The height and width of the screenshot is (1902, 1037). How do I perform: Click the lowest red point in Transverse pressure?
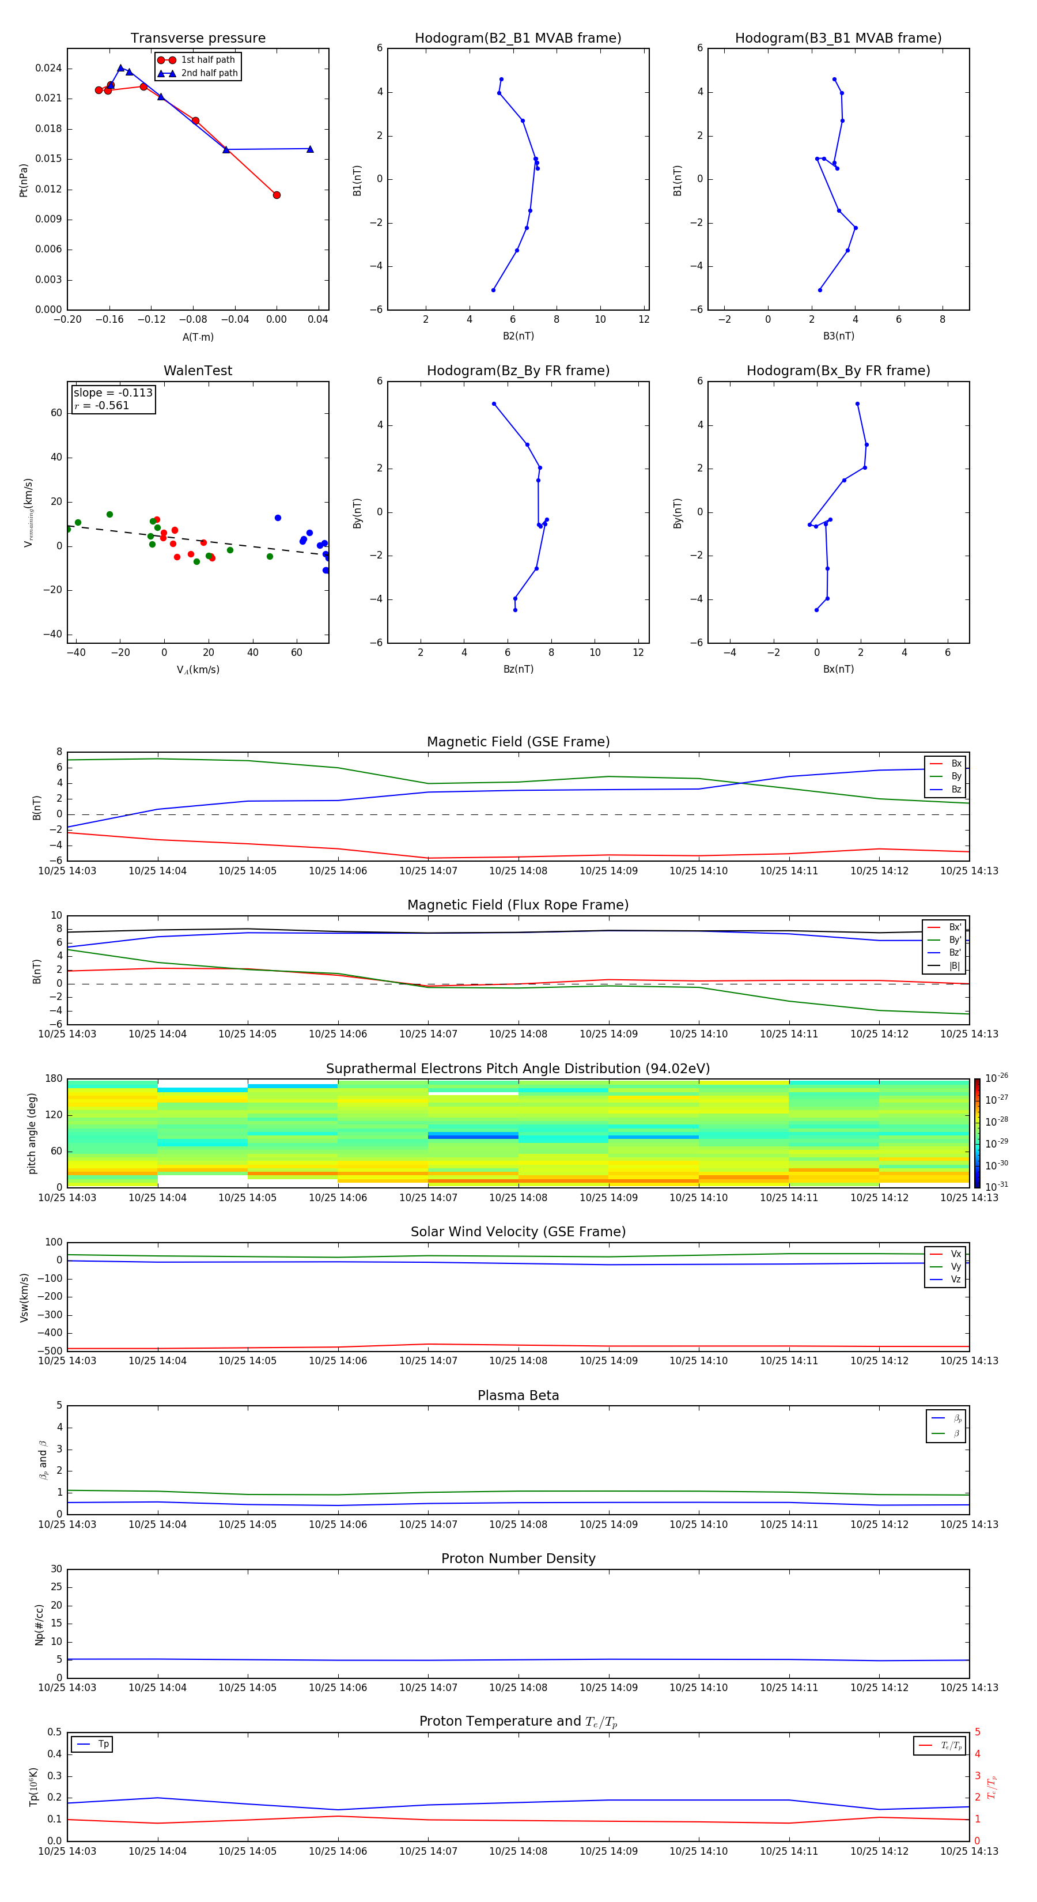(x=277, y=195)
